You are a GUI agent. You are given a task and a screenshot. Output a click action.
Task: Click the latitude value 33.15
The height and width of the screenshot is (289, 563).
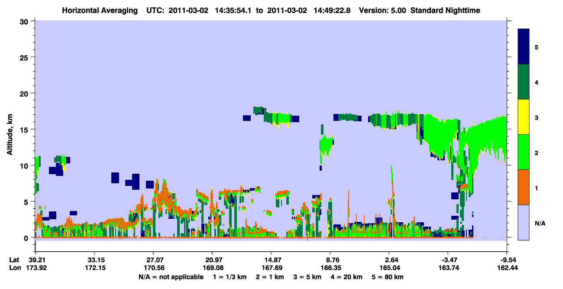tap(94, 260)
